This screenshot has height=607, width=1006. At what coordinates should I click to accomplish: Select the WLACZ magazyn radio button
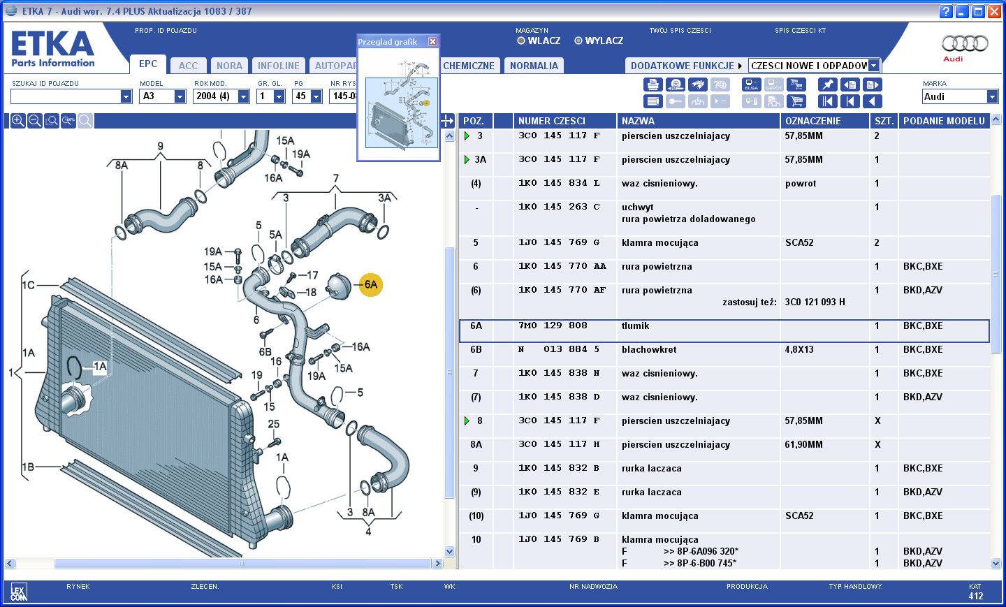pyautogui.click(x=520, y=41)
